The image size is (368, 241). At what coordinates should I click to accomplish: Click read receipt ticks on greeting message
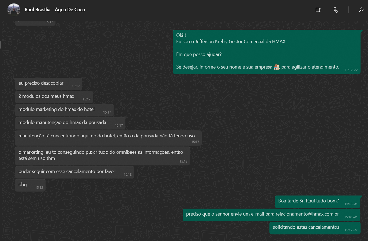[356, 70]
